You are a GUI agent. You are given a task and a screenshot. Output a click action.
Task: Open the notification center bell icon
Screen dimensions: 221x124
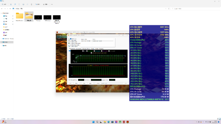[x=219, y=122]
